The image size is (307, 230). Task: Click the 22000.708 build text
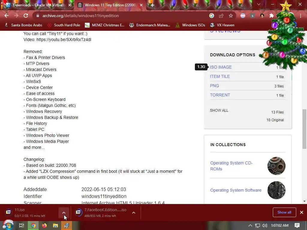(x=66, y=165)
